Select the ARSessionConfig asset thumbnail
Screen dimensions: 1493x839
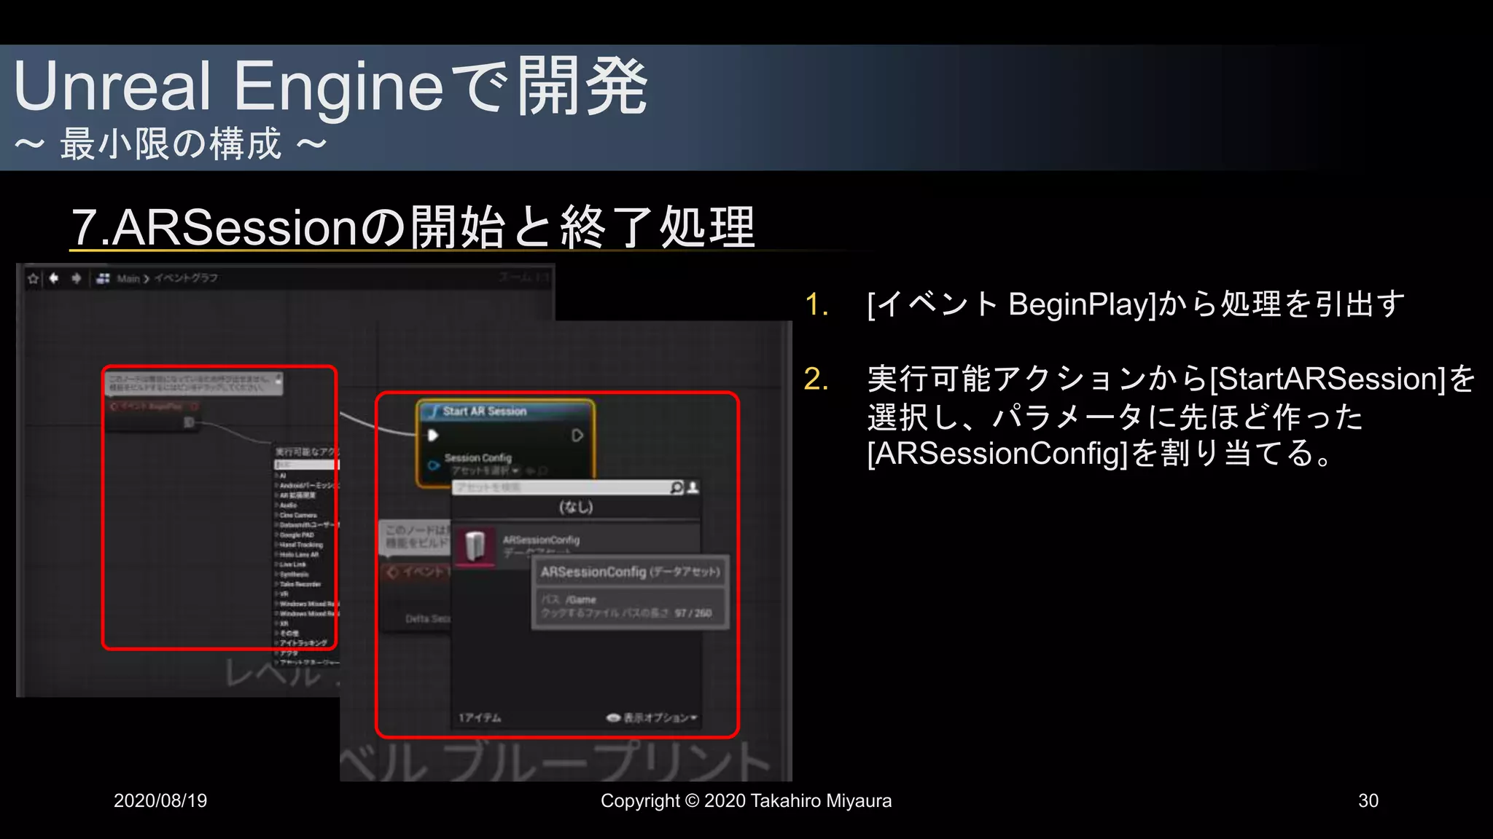pos(475,546)
